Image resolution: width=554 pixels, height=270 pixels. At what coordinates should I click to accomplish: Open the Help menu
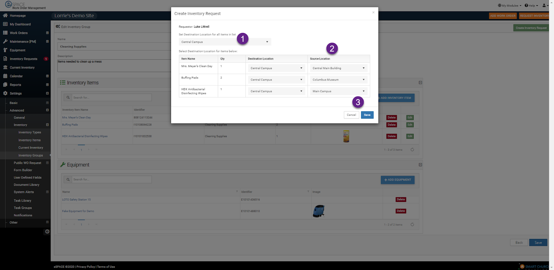(x=531, y=6)
